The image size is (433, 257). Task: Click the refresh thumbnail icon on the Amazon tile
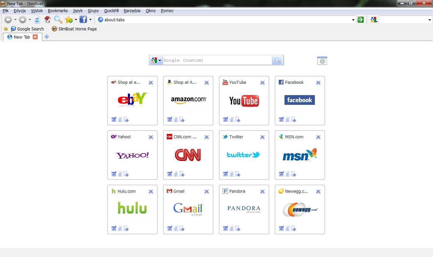pyautogui.click(x=176, y=119)
